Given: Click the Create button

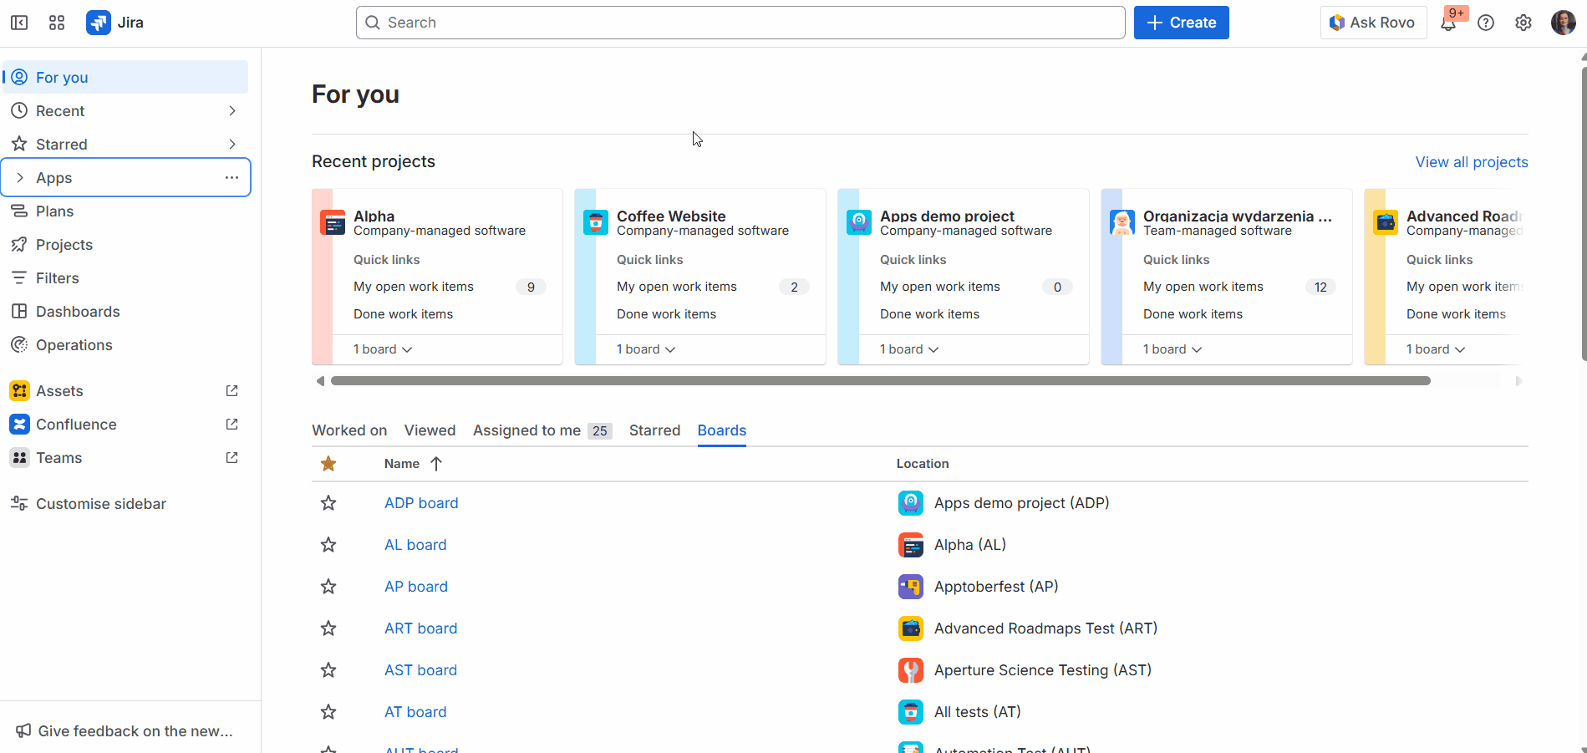Looking at the screenshot, I should tap(1181, 23).
